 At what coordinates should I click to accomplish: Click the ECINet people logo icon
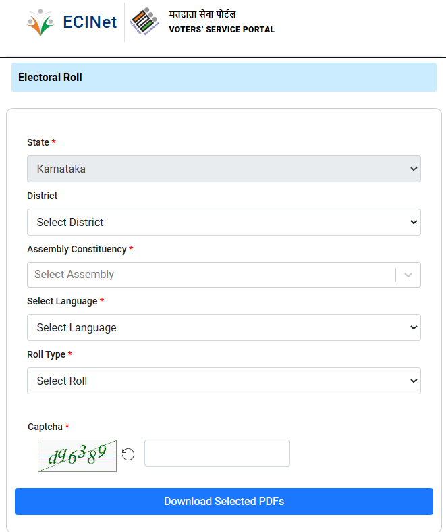pyautogui.click(x=40, y=22)
